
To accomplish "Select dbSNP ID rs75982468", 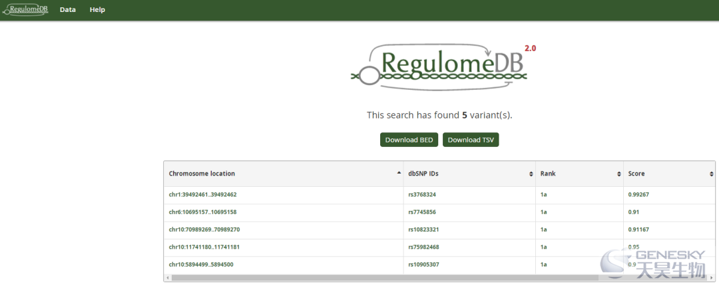I will [423, 247].
